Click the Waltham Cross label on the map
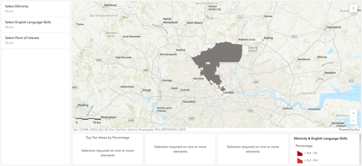 tap(246, 40)
